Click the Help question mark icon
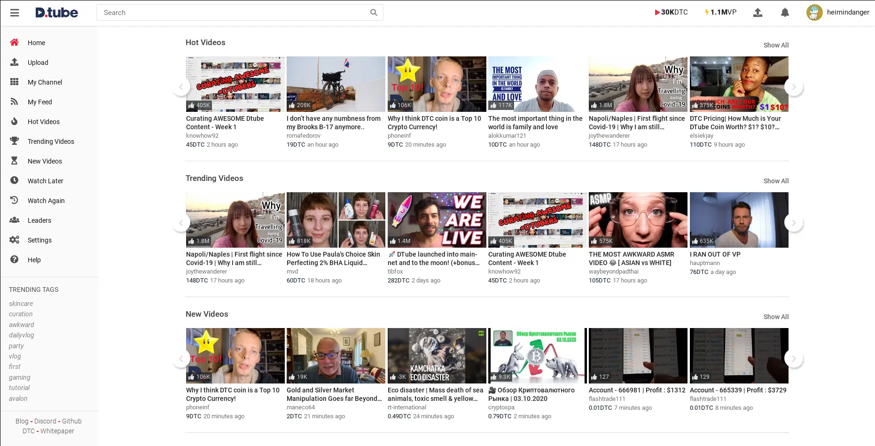 click(15, 259)
